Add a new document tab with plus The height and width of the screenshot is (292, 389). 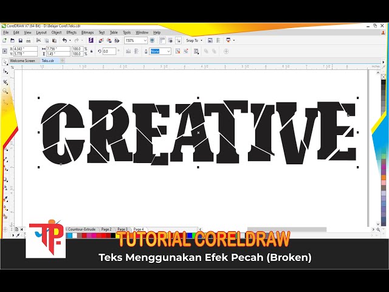coord(62,61)
